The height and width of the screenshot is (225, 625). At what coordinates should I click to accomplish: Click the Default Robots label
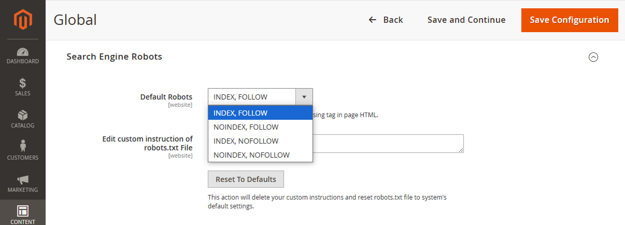click(x=166, y=97)
